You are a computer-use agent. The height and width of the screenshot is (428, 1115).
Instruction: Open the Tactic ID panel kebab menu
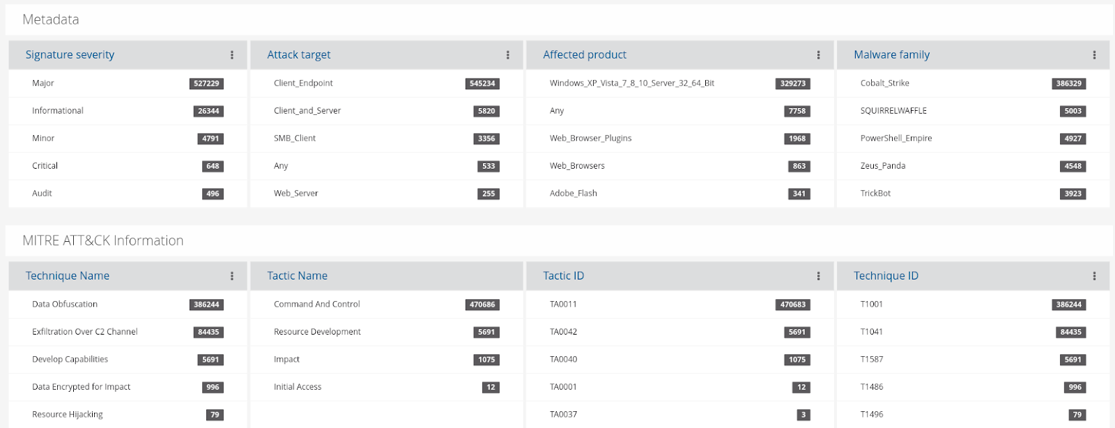tap(818, 276)
